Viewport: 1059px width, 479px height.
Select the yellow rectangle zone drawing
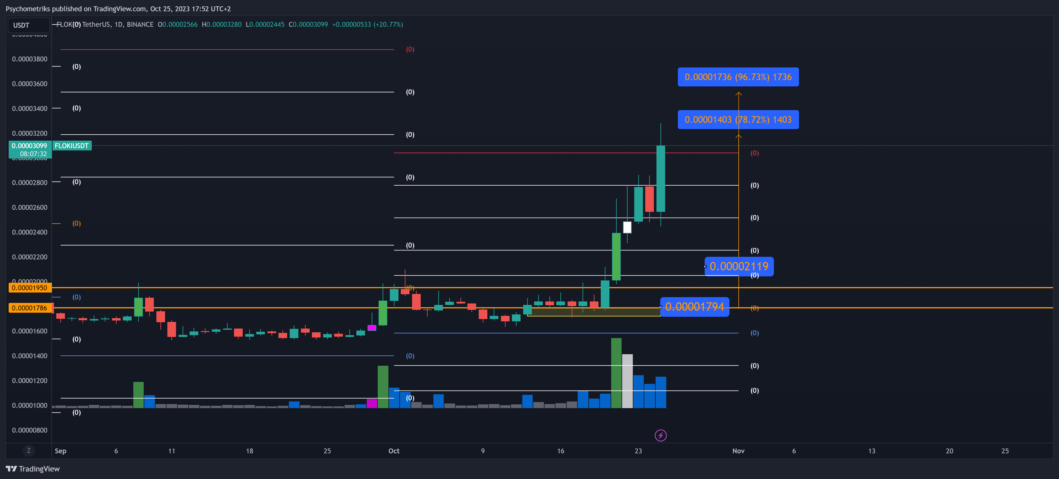594,312
